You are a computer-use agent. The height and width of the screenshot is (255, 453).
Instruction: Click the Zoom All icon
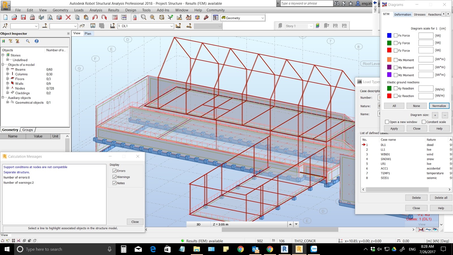coord(153,18)
